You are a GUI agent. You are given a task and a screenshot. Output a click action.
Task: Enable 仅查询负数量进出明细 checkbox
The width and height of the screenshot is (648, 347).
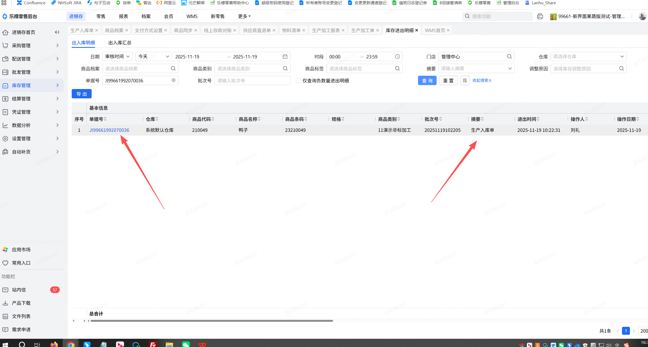click(x=299, y=81)
